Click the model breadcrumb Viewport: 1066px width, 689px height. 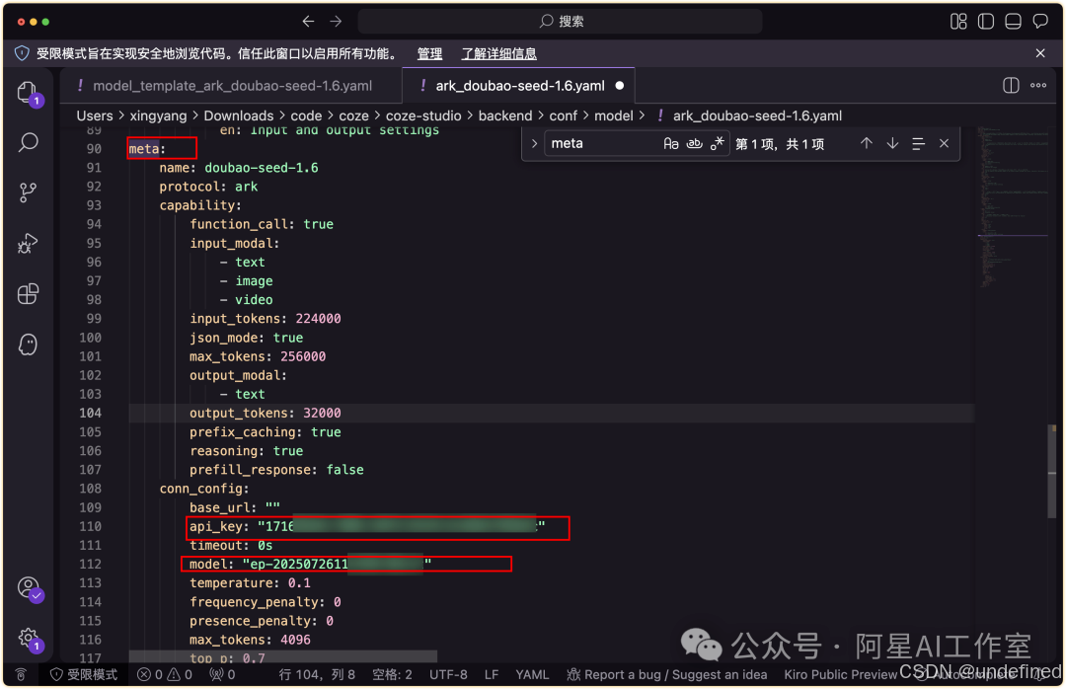coord(613,115)
